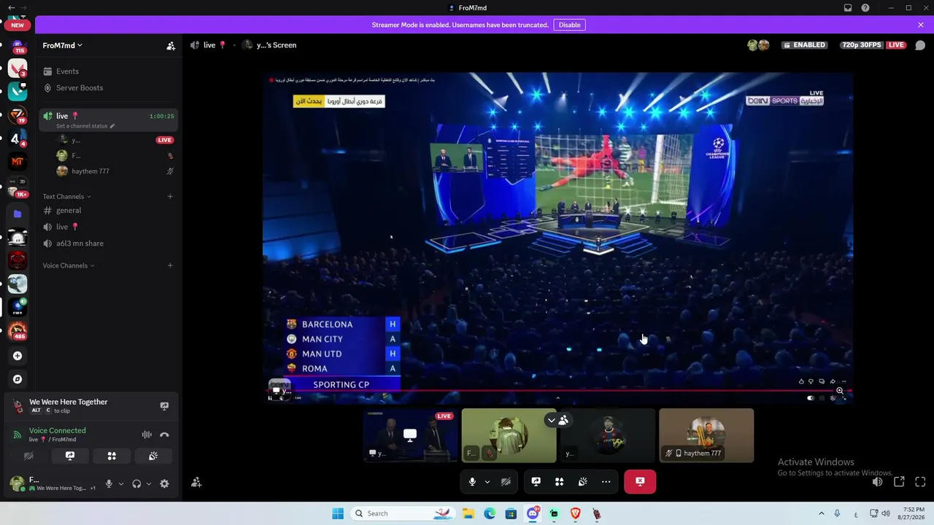Open Discord help icon in title bar

pyautogui.click(x=865, y=8)
